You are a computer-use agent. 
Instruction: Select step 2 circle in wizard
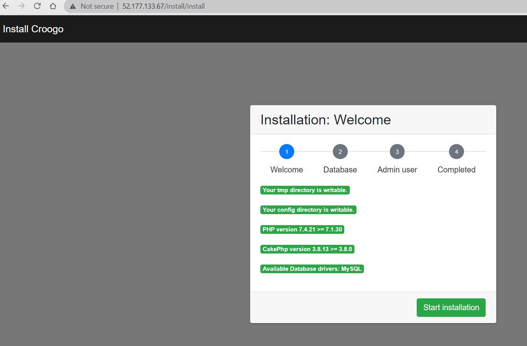(340, 152)
